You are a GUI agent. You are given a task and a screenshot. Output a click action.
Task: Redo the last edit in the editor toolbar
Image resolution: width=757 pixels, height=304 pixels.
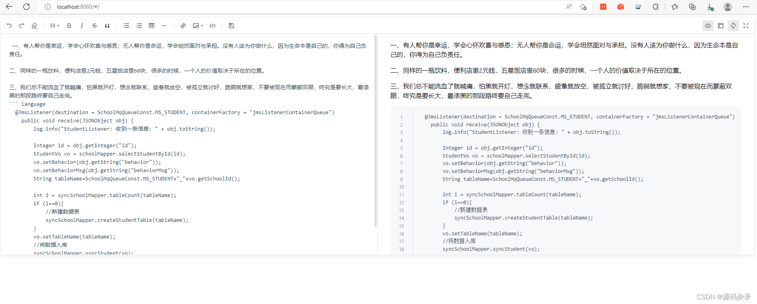(22, 26)
